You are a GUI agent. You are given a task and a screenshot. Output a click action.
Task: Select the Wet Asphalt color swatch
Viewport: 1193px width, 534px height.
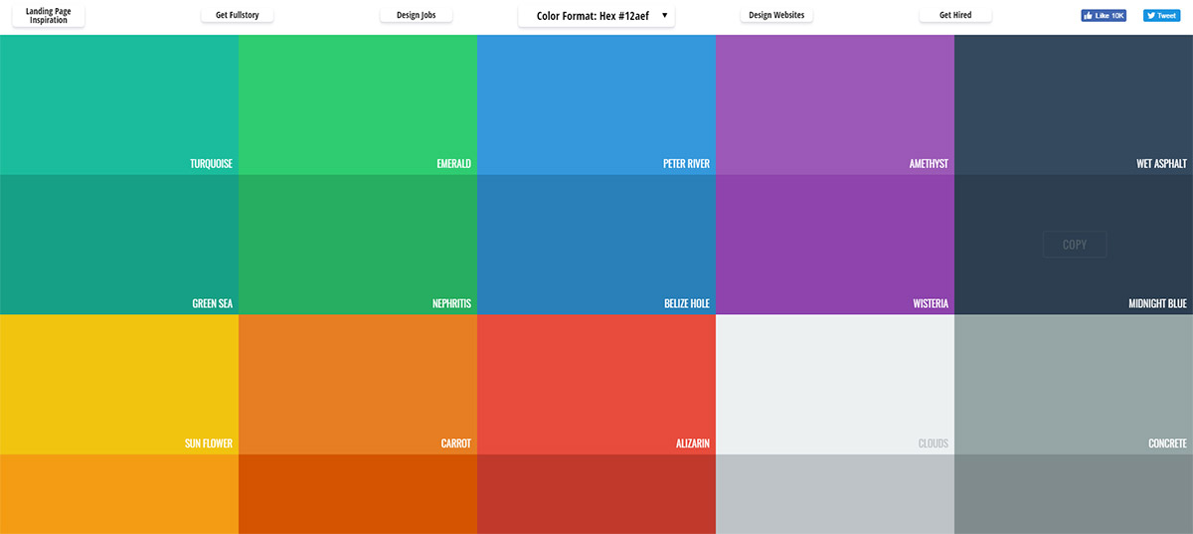tap(1074, 104)
